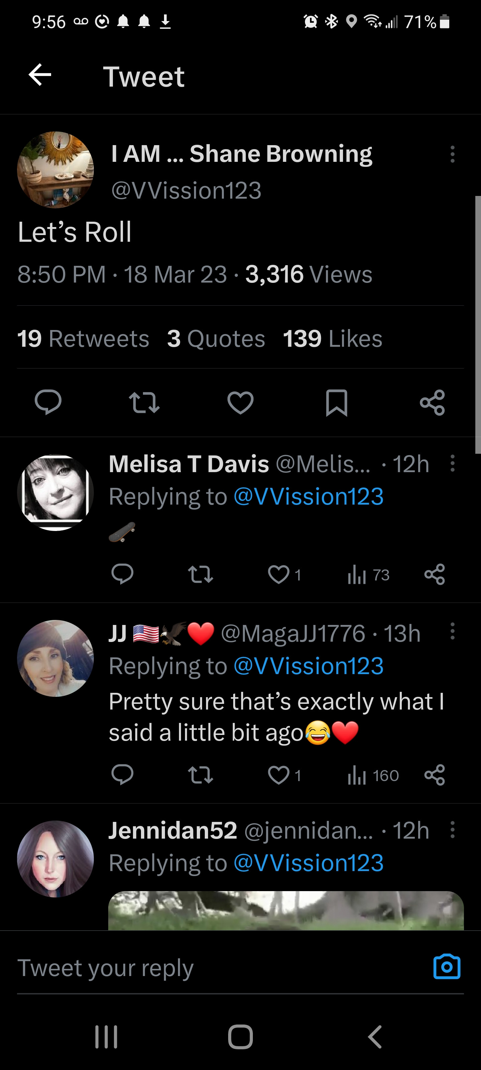Tap the back arrow beside Tweet

[x=40, y=75]
